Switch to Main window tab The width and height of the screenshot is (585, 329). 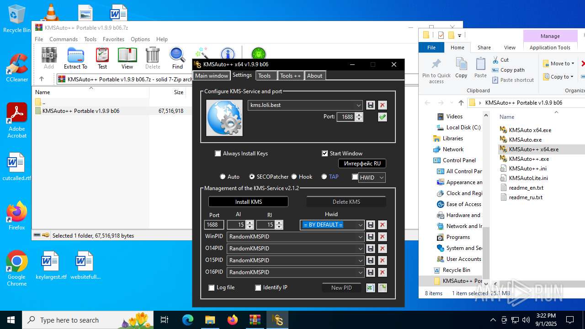click(x=212, y=76)
